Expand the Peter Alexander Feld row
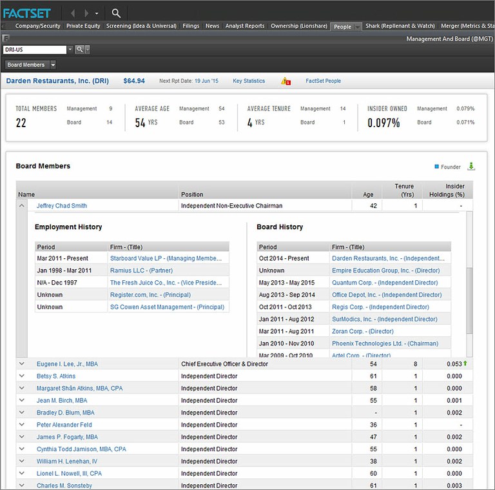495x490 pixels. pyautogui.click(x=21, y=425)
